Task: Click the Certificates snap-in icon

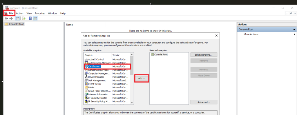Action: (x=86, y=66)
